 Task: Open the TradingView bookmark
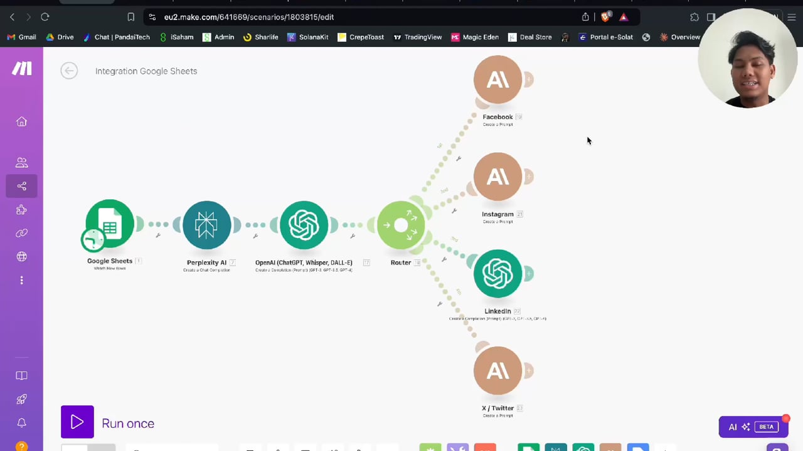[417, 37]
